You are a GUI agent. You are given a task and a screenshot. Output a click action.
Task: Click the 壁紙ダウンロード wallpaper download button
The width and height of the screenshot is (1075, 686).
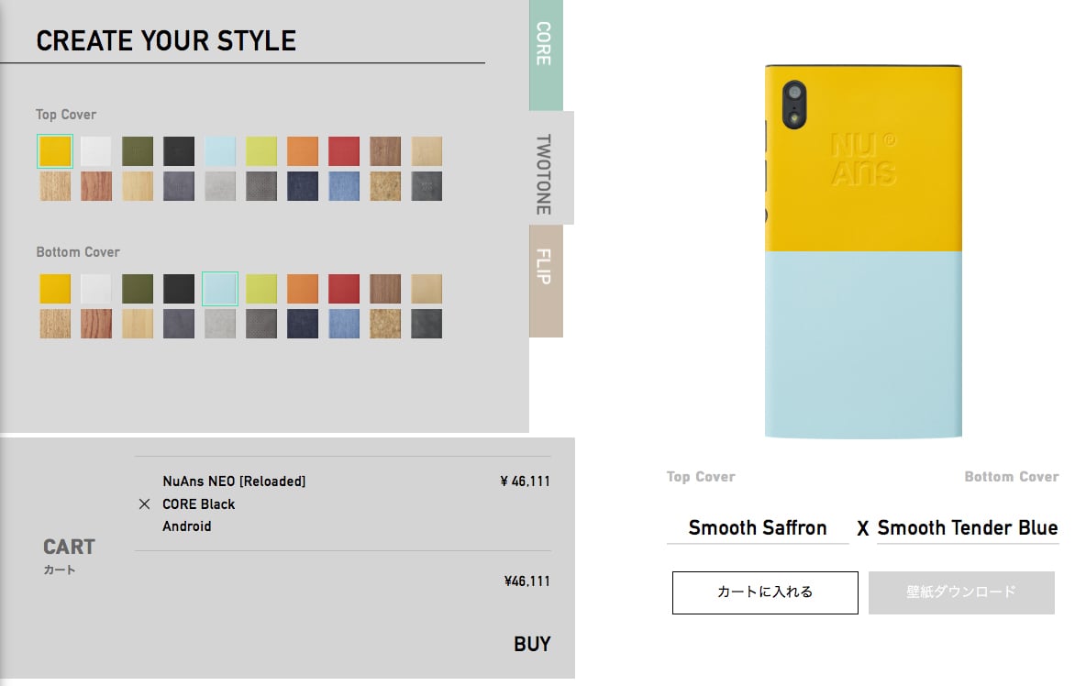(961, 592)
